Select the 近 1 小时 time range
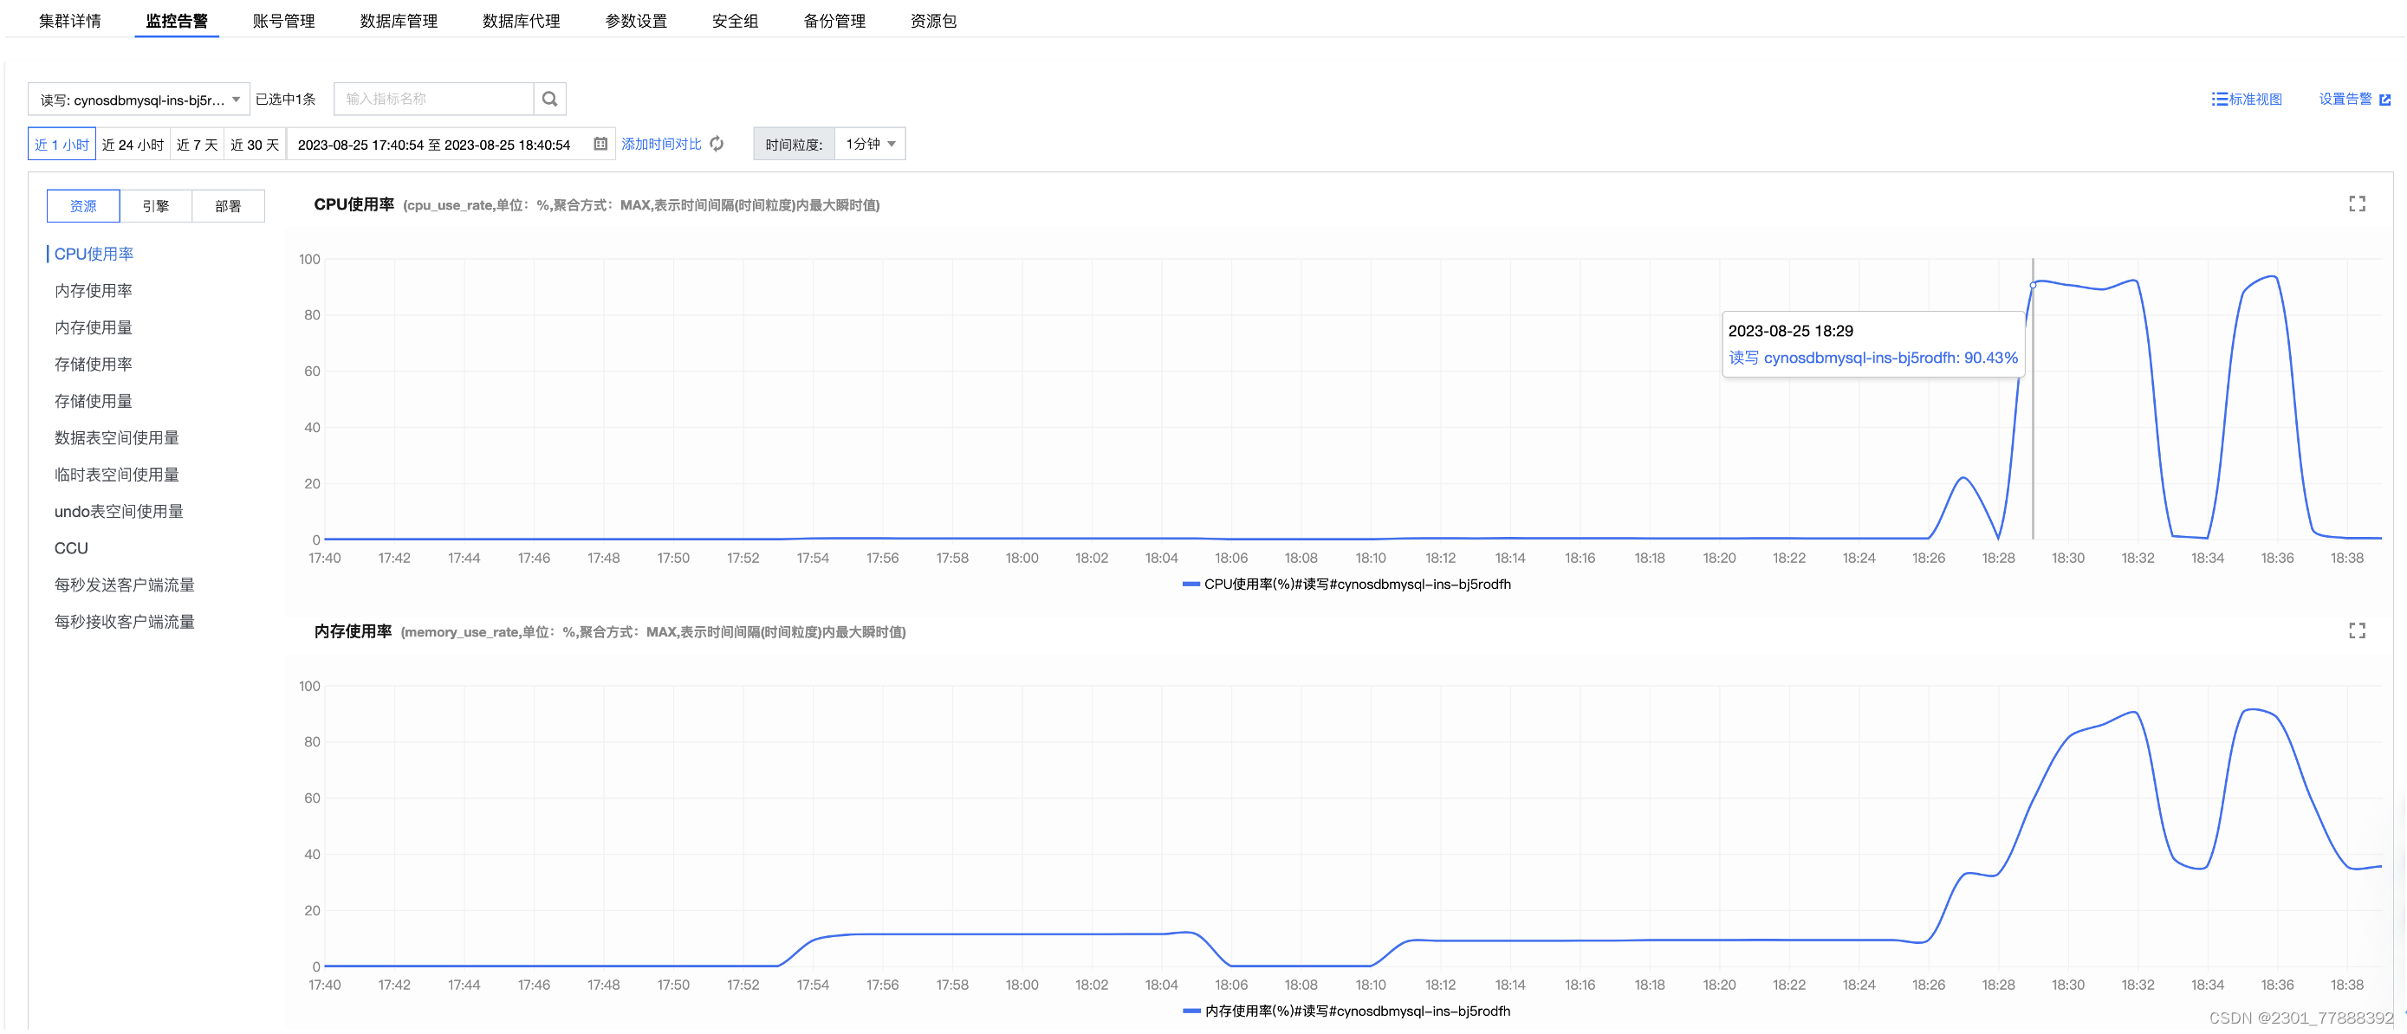2407x1034 pixels. tap(62, 144)
